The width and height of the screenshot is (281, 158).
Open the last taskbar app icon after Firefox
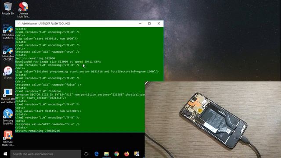(x=137, y=154)
